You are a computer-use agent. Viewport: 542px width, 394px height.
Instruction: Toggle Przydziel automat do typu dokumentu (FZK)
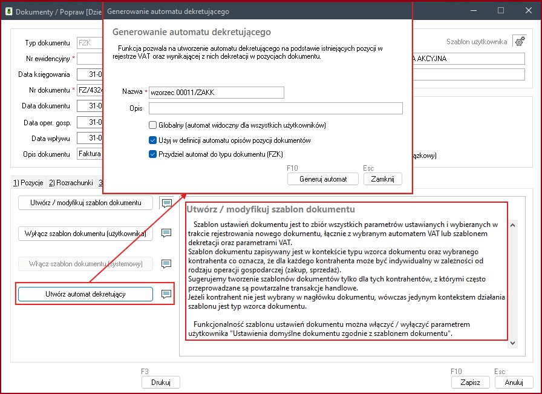pos(153,154)
